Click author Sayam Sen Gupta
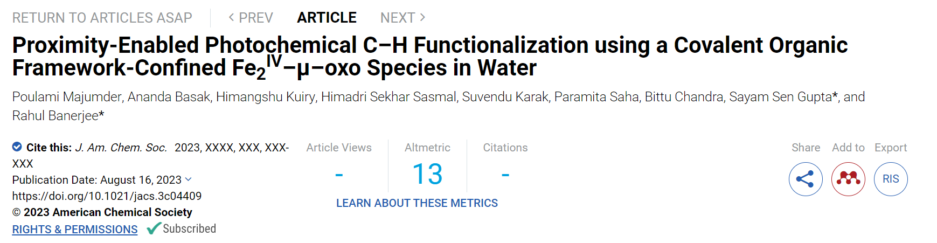 click(x=781, y=97)
